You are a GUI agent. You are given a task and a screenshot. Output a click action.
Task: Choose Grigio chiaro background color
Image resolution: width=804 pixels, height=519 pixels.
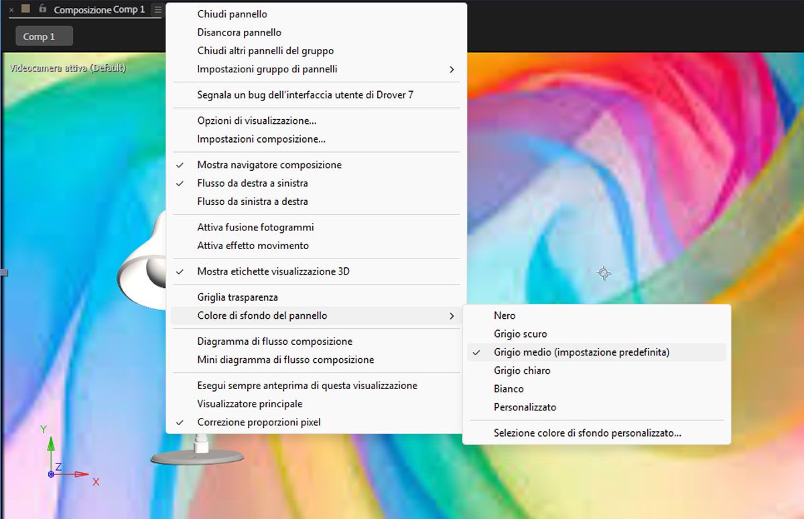point(596,370)
